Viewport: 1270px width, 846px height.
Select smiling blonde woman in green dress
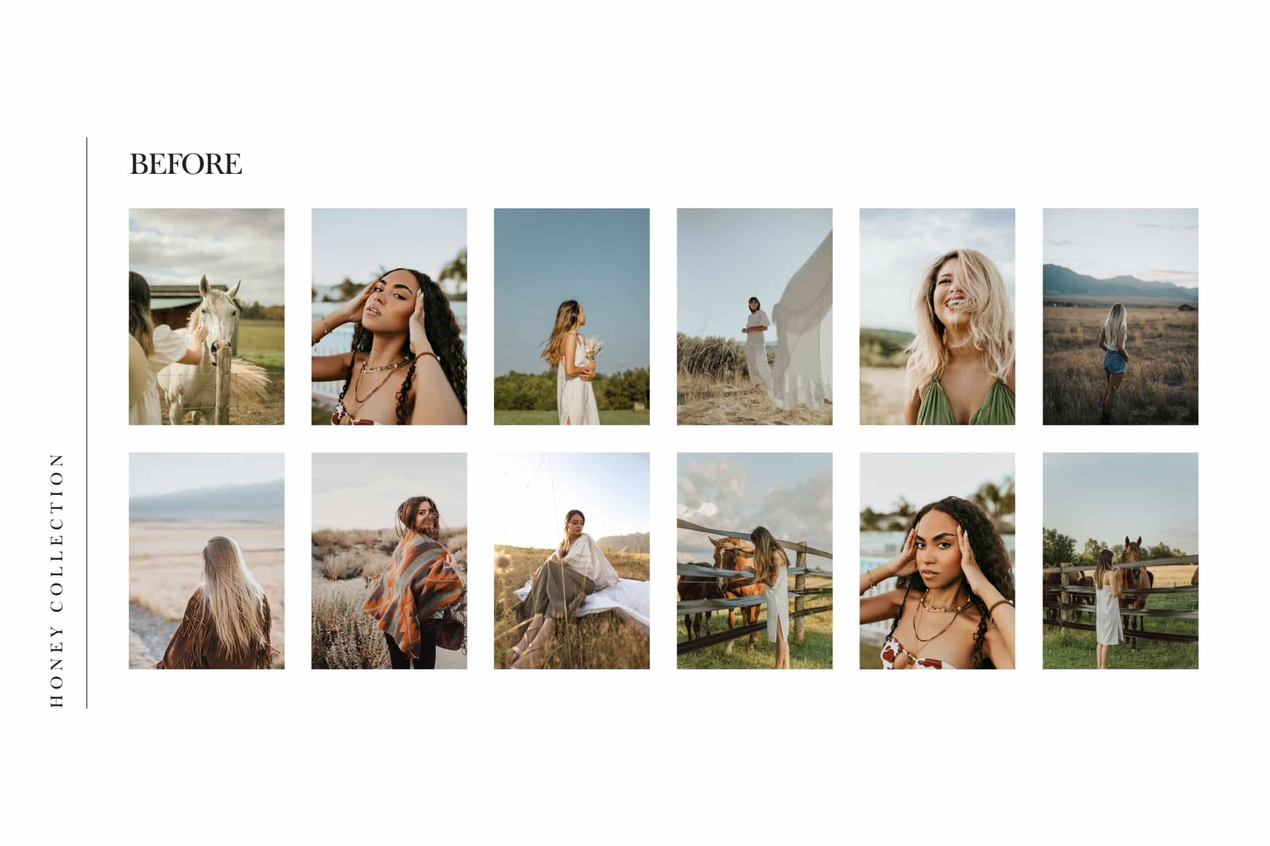[x=937, y=317]
